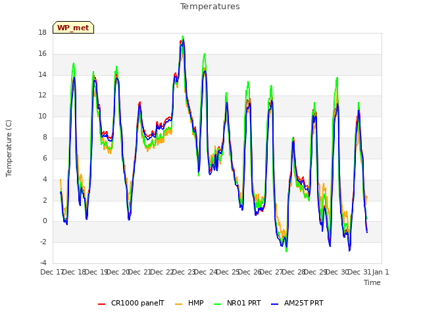Toggle CR1000 panelT series in legend

(131, 303)
